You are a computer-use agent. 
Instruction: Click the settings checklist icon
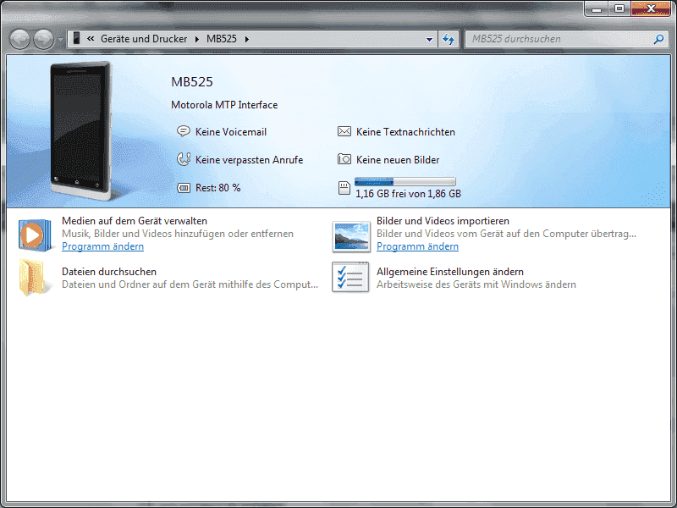[x=350, y=278]
